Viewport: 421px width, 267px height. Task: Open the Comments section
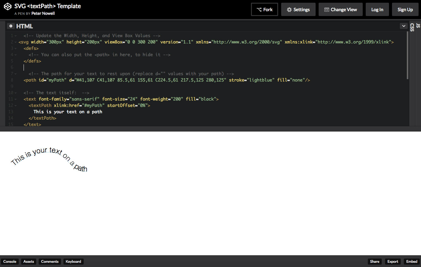point(50,262)
